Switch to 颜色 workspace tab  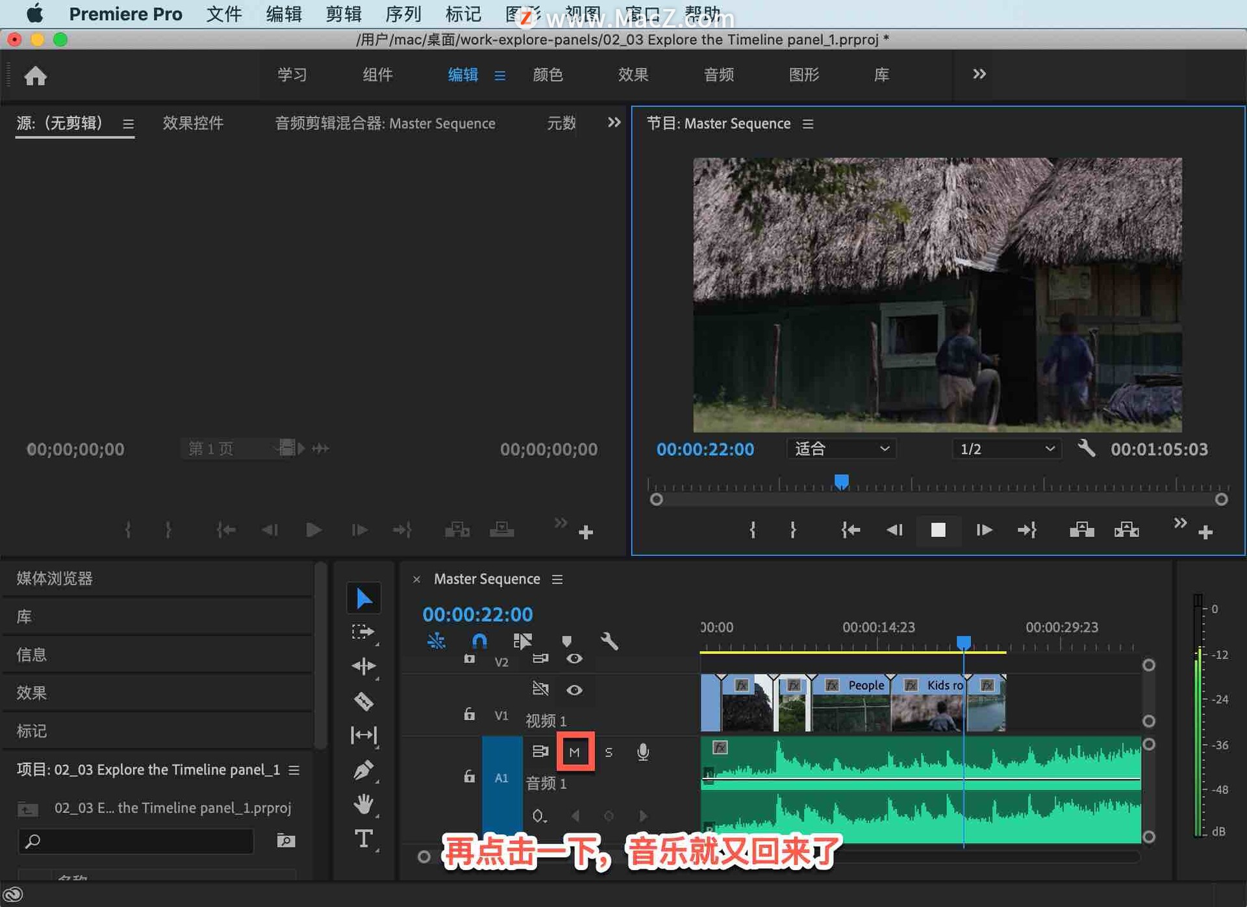(548, 75)
